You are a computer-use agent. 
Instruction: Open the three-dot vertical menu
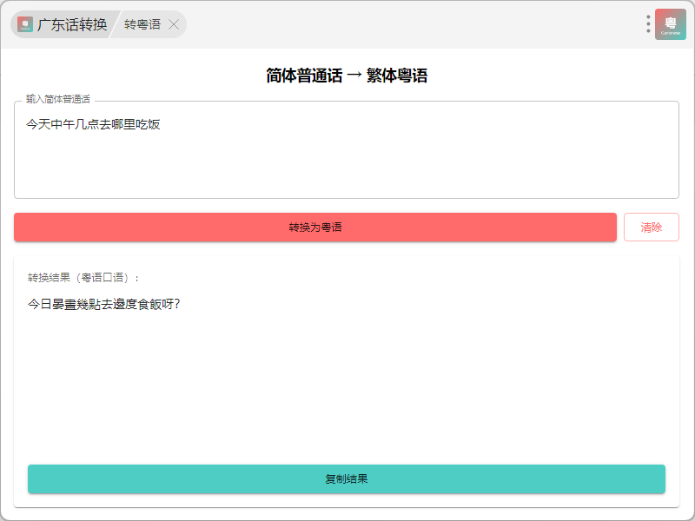648,24
